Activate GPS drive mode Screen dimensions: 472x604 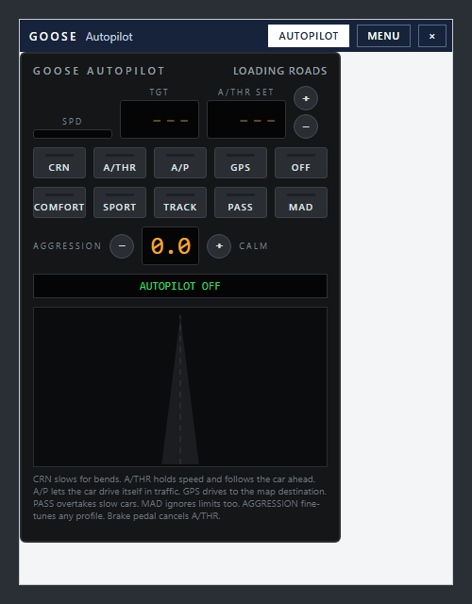(x=241, y=162)
